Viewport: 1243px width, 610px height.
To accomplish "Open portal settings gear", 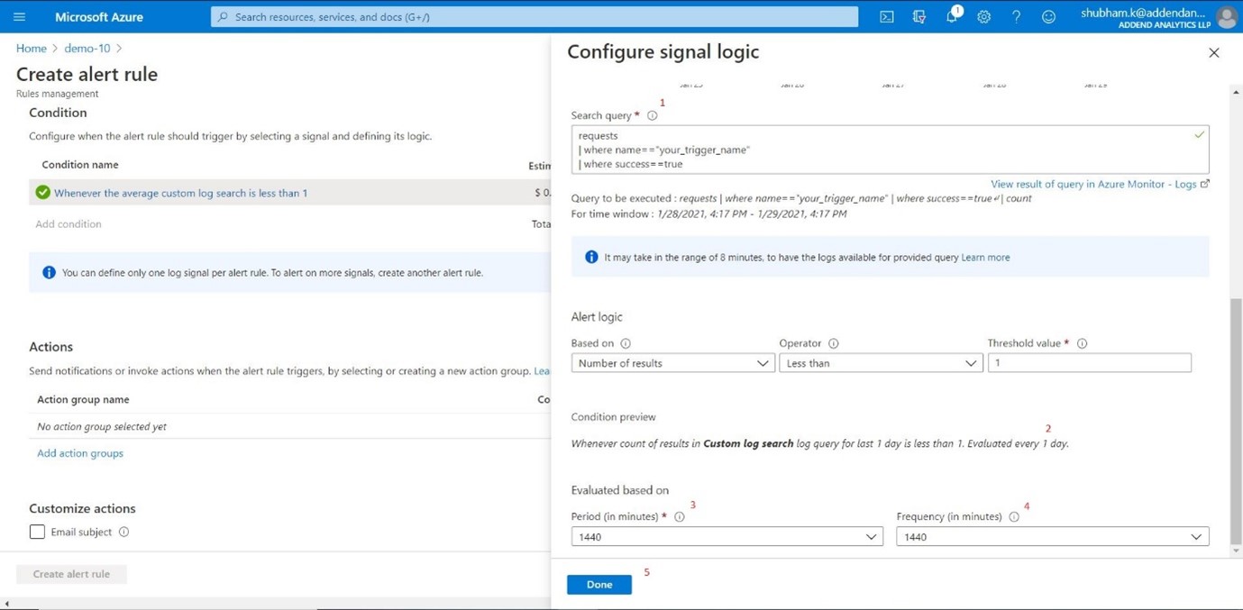I will pyautogui.click(x=983, y=16).
